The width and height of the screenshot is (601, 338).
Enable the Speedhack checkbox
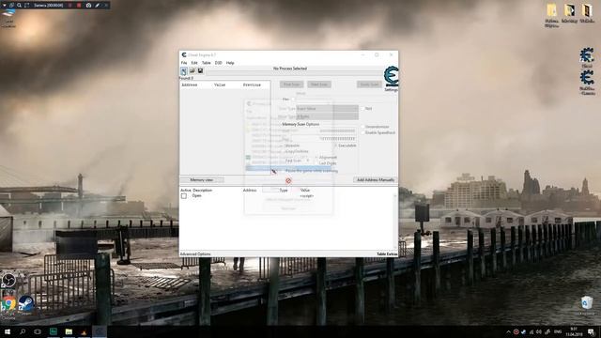(x=362, y=132)
